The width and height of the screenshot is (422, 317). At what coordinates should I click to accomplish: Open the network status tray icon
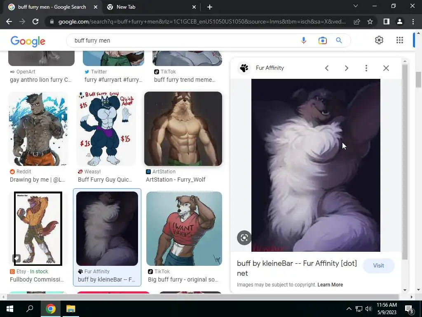point(359,309)
